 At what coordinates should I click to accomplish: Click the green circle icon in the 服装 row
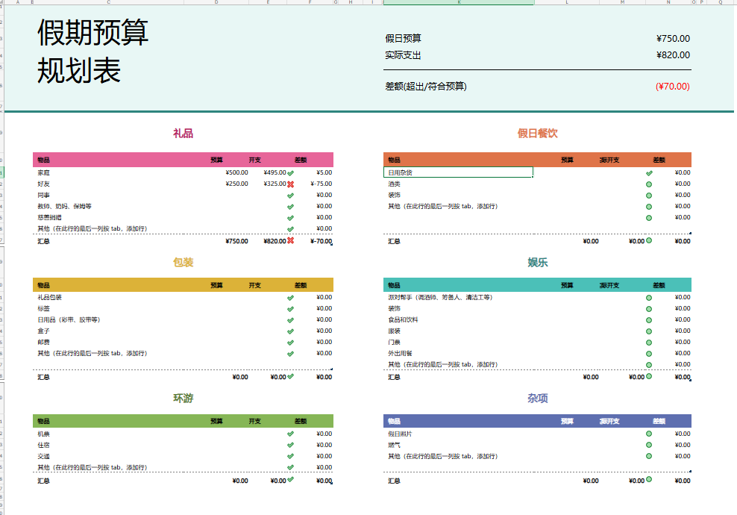(x=649, y=331)
